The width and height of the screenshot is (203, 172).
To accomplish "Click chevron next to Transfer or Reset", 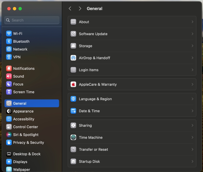I will point(192,149).
